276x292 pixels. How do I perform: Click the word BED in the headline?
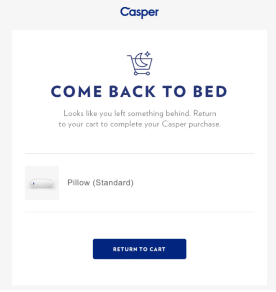[210, 91]
